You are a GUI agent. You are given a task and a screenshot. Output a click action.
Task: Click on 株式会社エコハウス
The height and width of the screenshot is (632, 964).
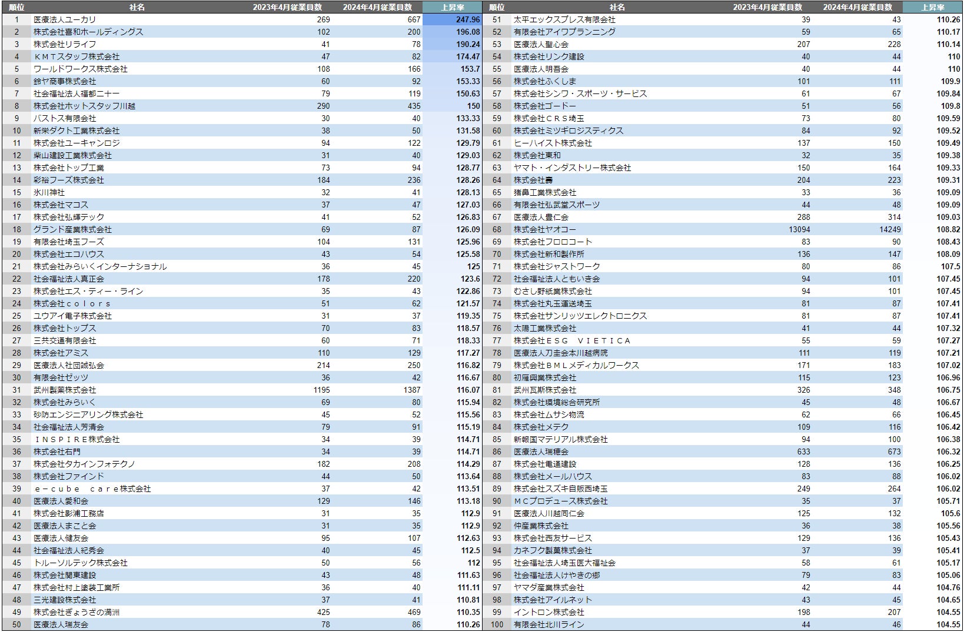[69, 254]
